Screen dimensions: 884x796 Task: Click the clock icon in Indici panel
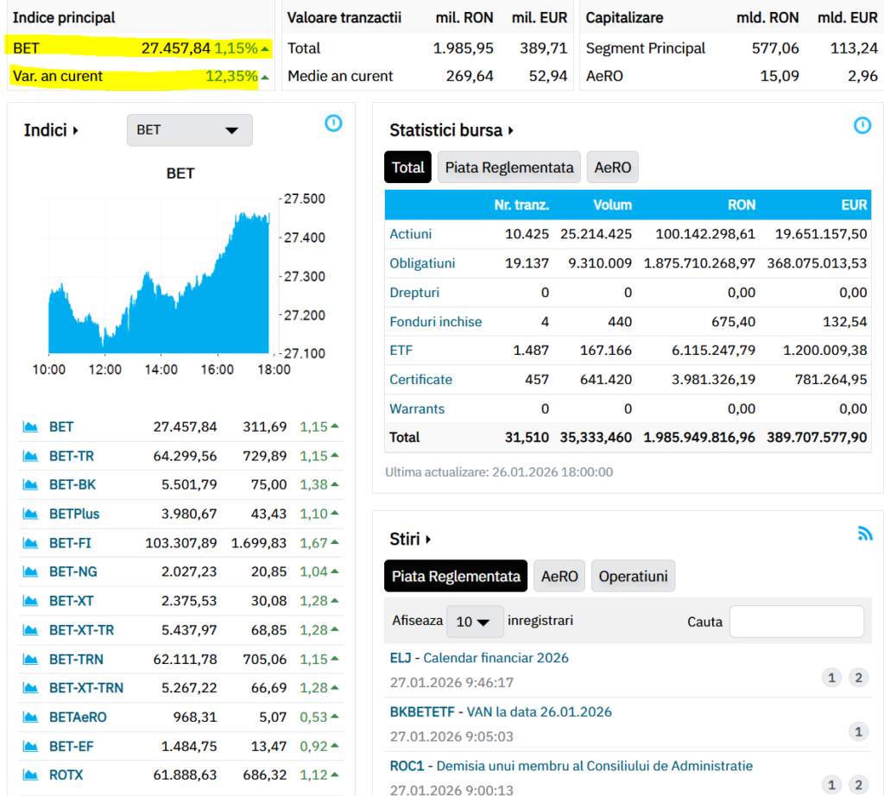[x=333, y=123]
